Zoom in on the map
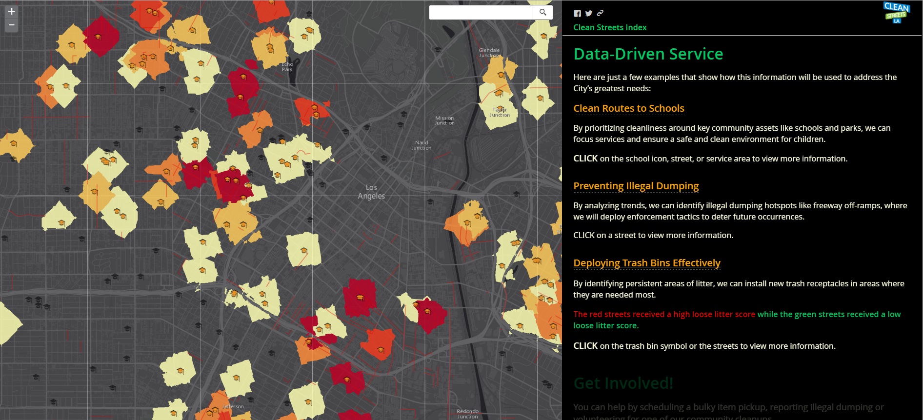 coord(11,12)
